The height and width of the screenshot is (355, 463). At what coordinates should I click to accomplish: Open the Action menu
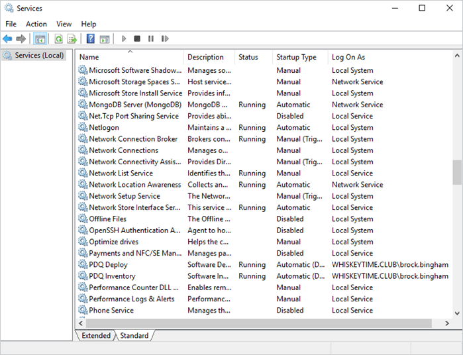pos(36,24)
